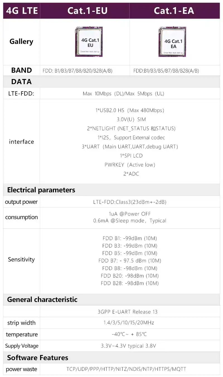Click the Cat.1-EU band list with B20
This screenshot has width=223, height=377.
click(x=77, y=71)
